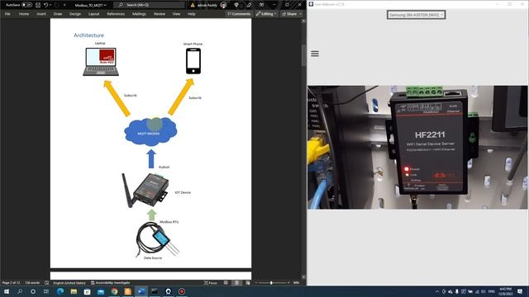Image resolution: width=529 pixels, height=297 pixels.
Task: Click the zoom out minus button
Action: click(x=256, y=282)
